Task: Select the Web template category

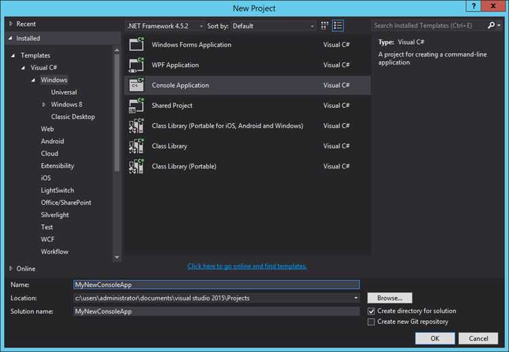Action: [48, 129]
